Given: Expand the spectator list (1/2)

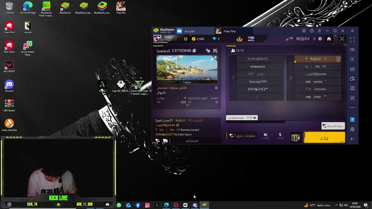Looking at the screenshot, I should pos(242,118).
